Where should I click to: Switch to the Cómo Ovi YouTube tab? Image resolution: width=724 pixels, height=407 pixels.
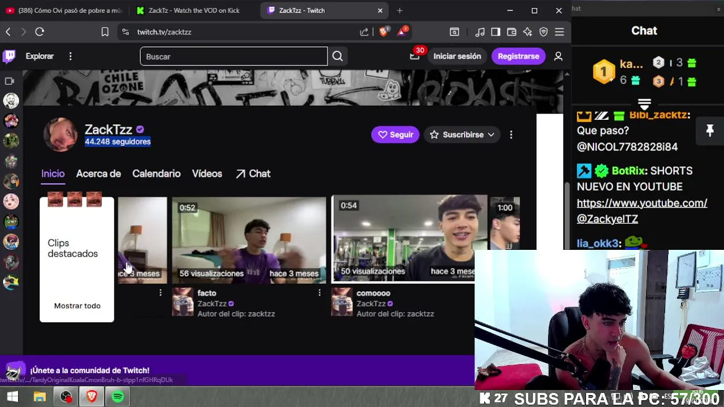[x=64, y=10]
